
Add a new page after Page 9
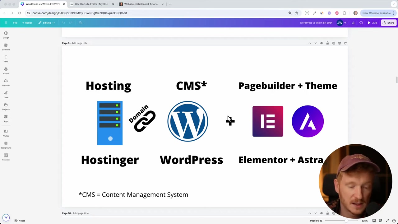pos(345,43)
